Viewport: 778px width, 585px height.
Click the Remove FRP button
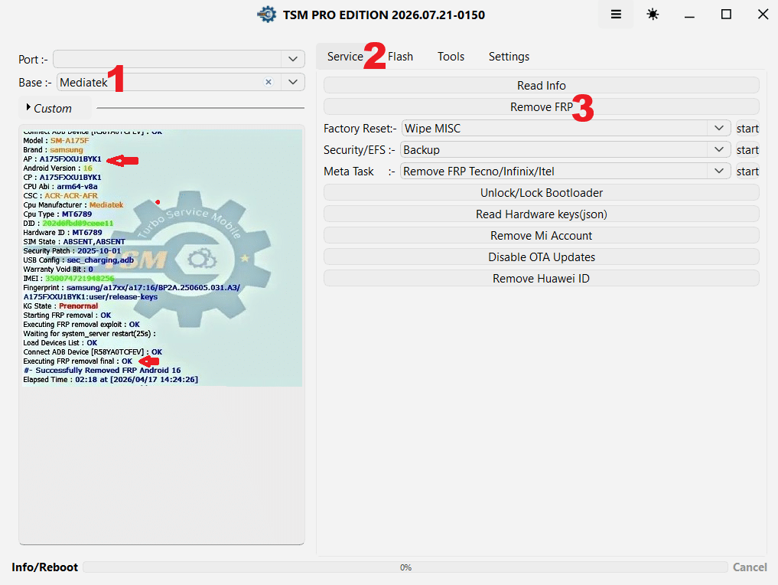click(x=542, y=106)
